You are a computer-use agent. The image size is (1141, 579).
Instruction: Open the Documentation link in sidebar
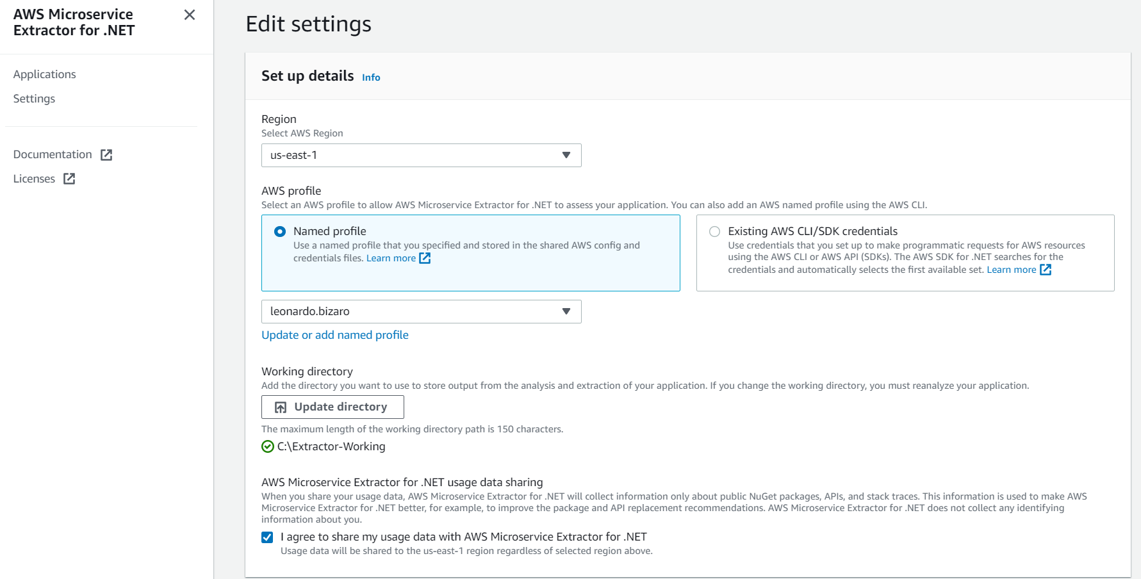coord(53,154)
